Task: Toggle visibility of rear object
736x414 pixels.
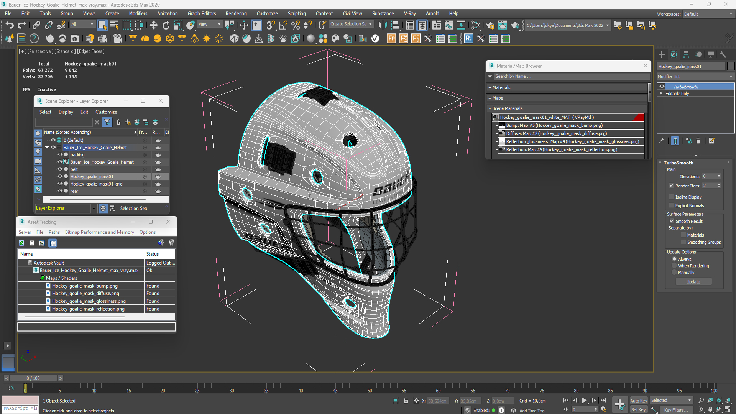Action: (60, 191)
